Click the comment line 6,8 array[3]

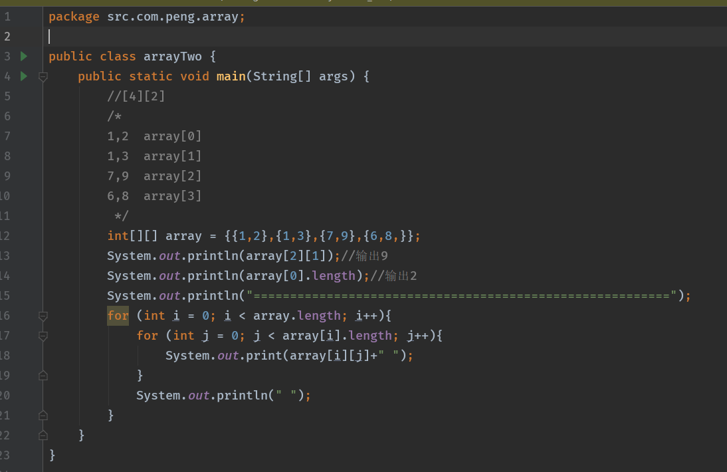pyautogui.click(x=154, y=195)
